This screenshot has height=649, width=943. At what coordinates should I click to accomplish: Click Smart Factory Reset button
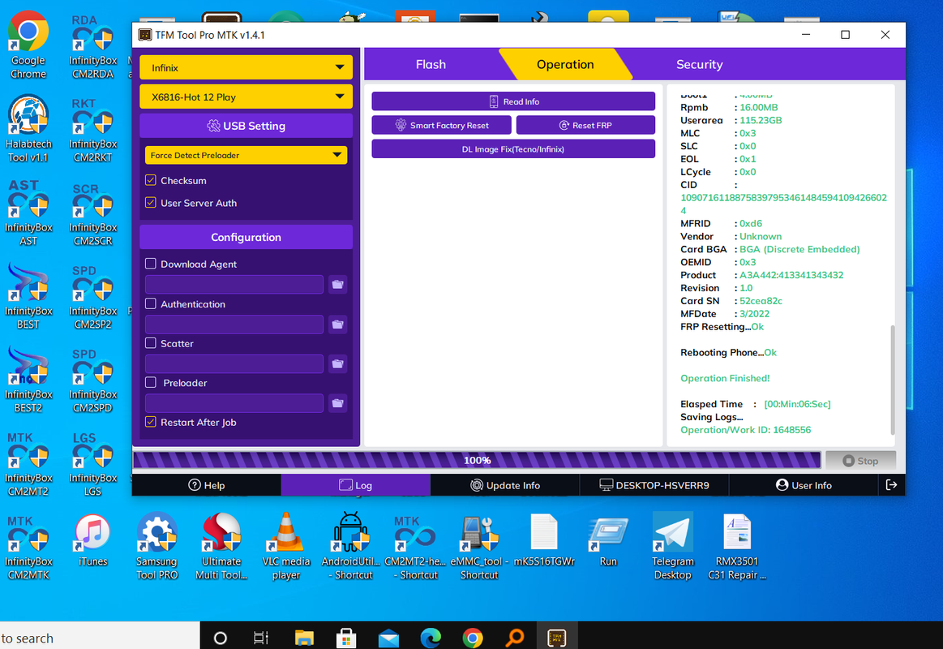(x=441, y=125)
